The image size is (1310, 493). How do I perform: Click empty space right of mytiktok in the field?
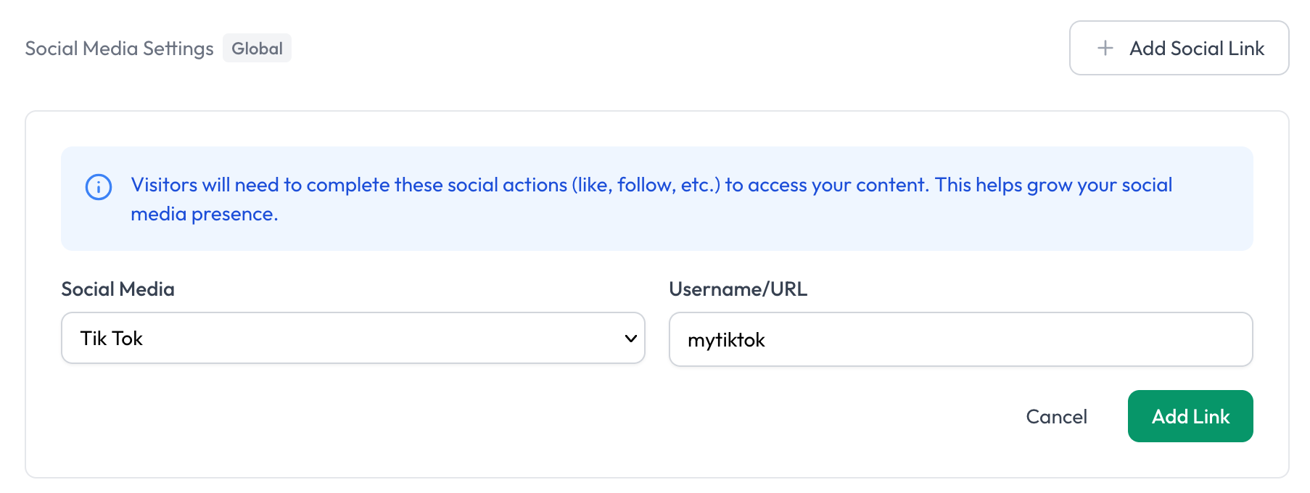point(1016,340)
